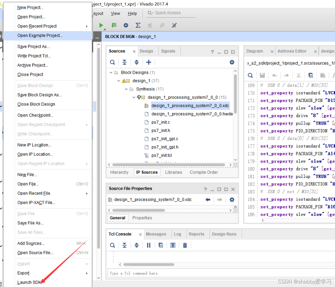Expand all items in Sources panel
Screen dimensions: 335x287
[x=137, y=62]
